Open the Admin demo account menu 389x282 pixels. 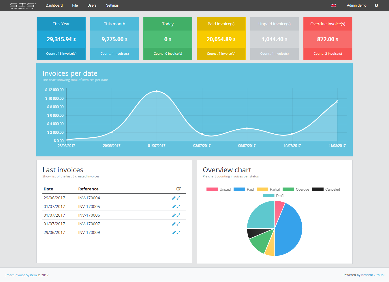pyautogui.click(x=356, y=5)
